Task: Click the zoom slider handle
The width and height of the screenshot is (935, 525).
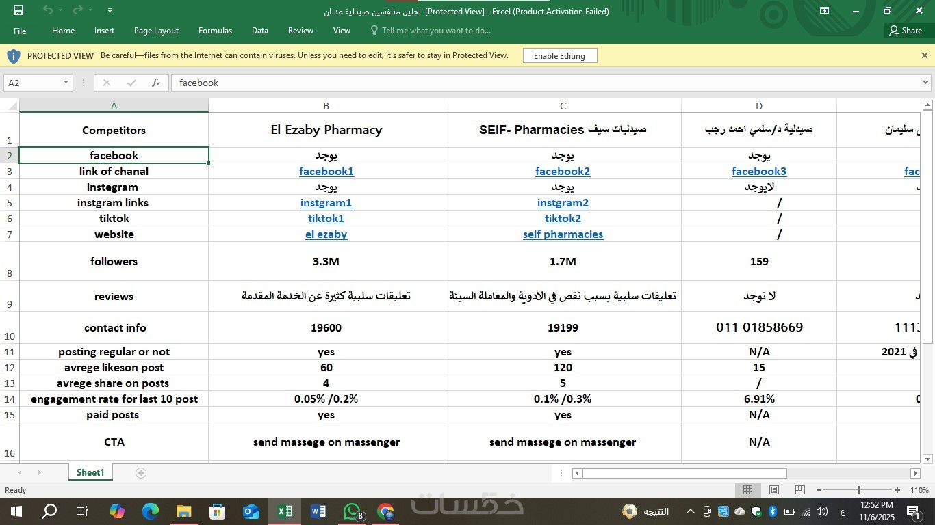Action: 858,490
